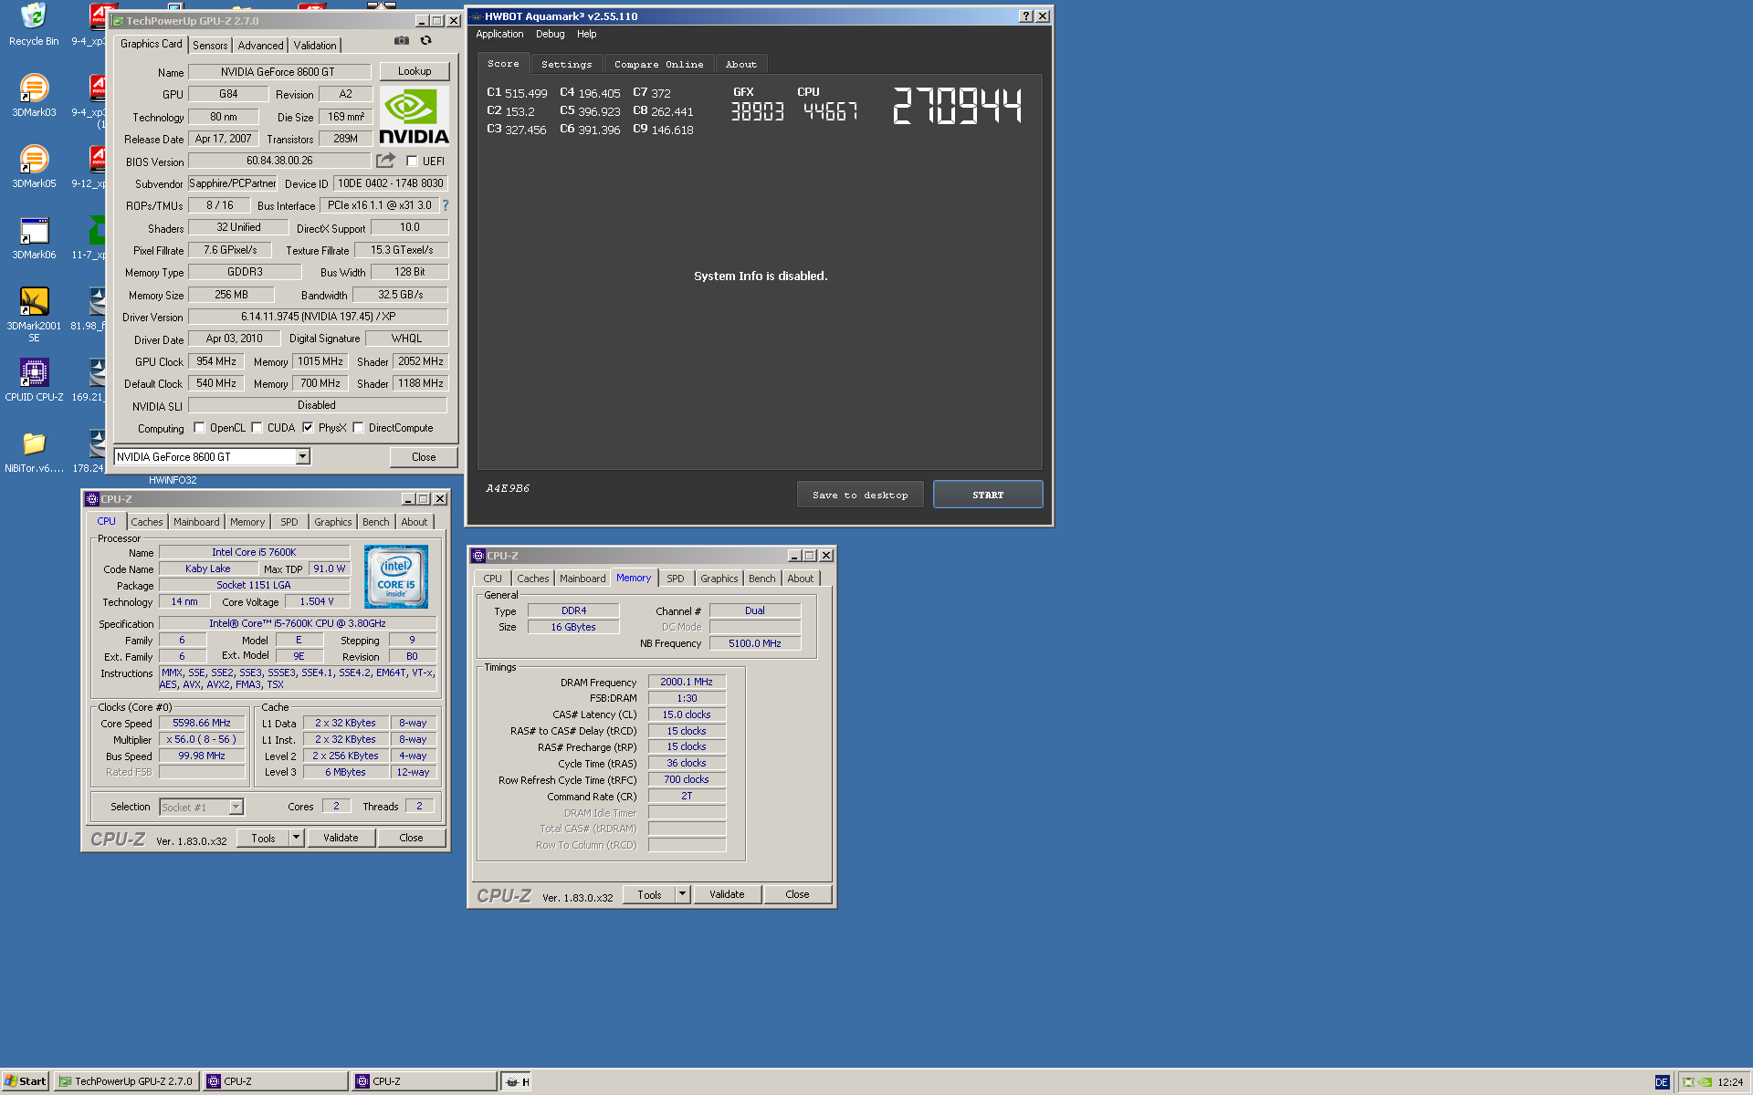Open the Mainboard tab in CPU-Z CPU window

coord(196,522)
